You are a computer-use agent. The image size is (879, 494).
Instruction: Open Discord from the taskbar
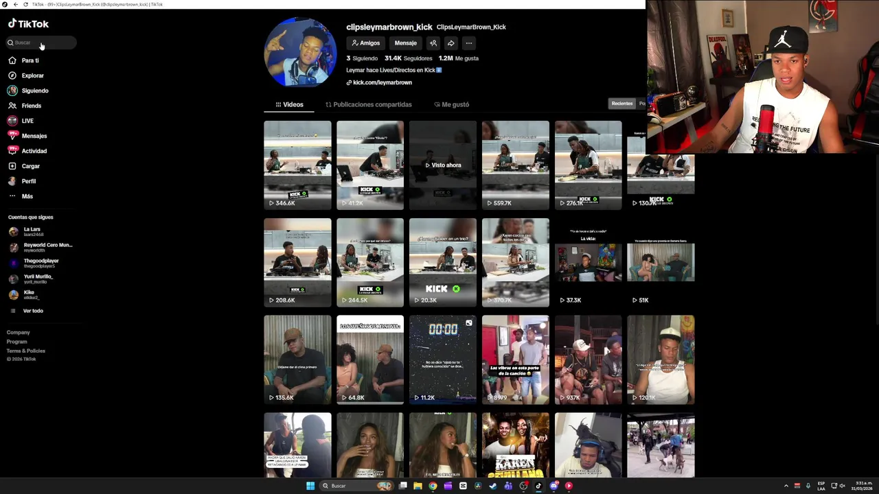pos(554,486)
